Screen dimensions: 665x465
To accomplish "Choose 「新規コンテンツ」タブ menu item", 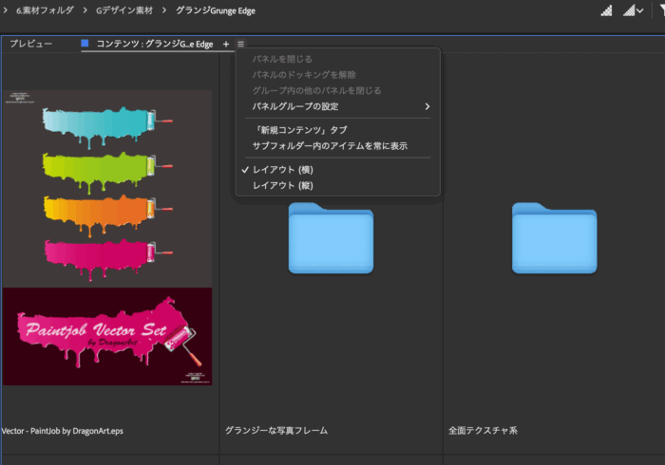I will (337, 130).
